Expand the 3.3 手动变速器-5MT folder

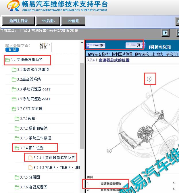[x=34, y=89]
